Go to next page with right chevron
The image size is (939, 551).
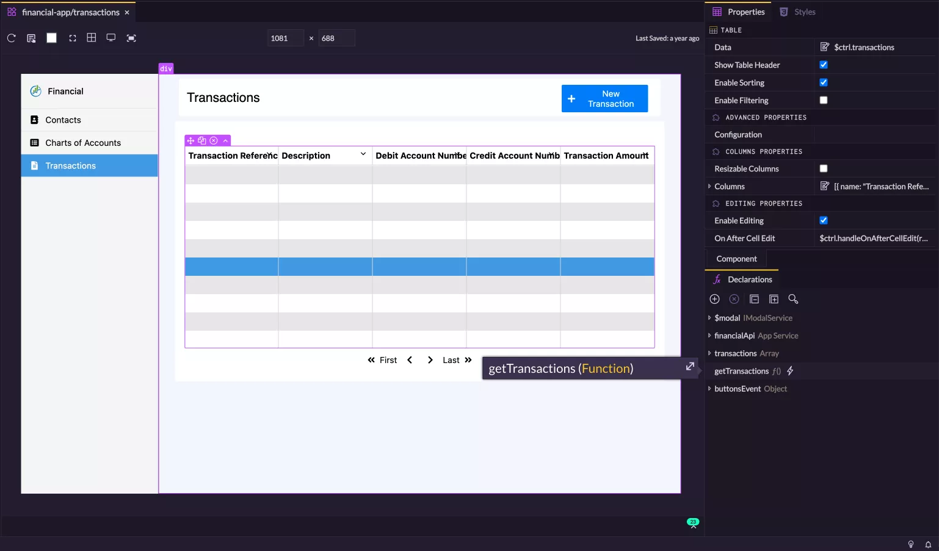point(430,360)
